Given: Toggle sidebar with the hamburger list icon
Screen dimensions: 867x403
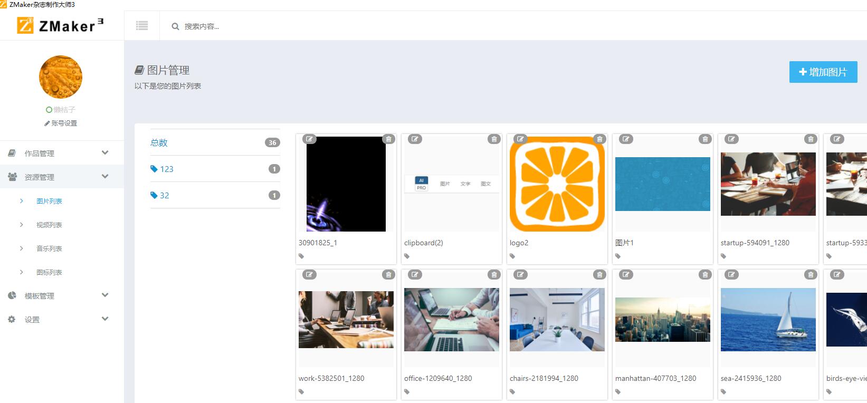Looking at the screenshot, I should [142, 26].
